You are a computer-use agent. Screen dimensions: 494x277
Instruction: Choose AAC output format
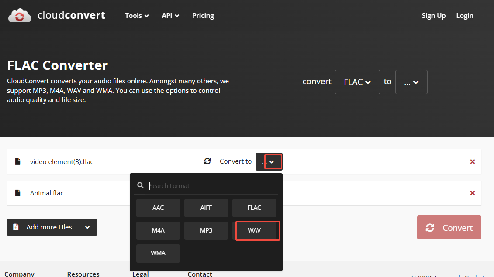click(158, 208)
